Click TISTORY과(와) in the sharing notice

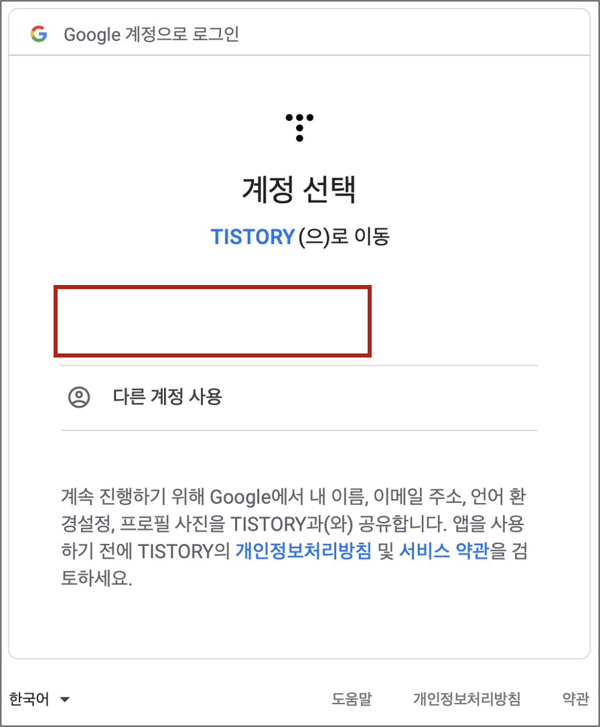coord(292,524)
